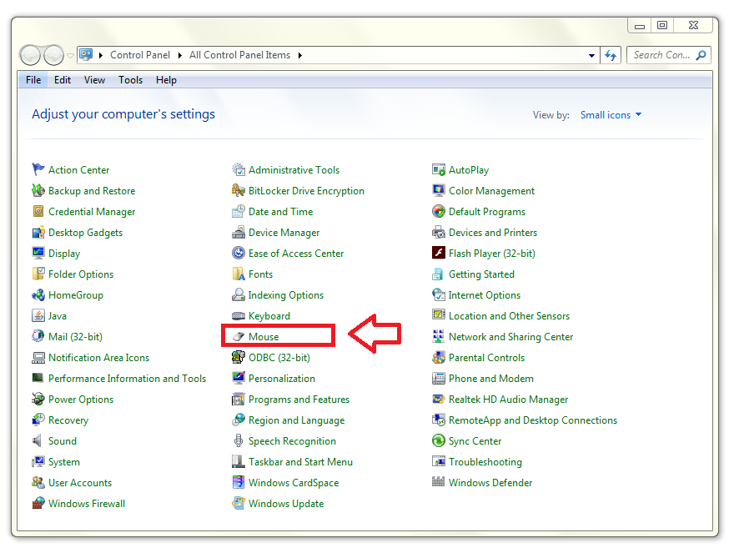Screen dimensions: 729x548
Task: Open the Help menu
Action: point(166,80)
